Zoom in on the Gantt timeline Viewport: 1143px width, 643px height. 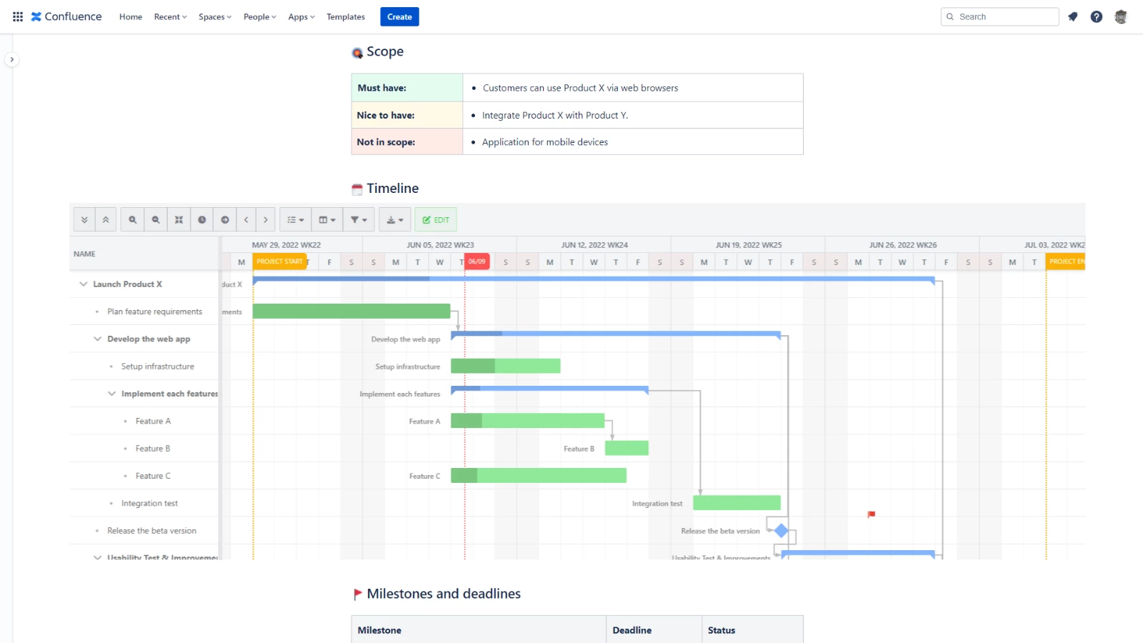131,219
